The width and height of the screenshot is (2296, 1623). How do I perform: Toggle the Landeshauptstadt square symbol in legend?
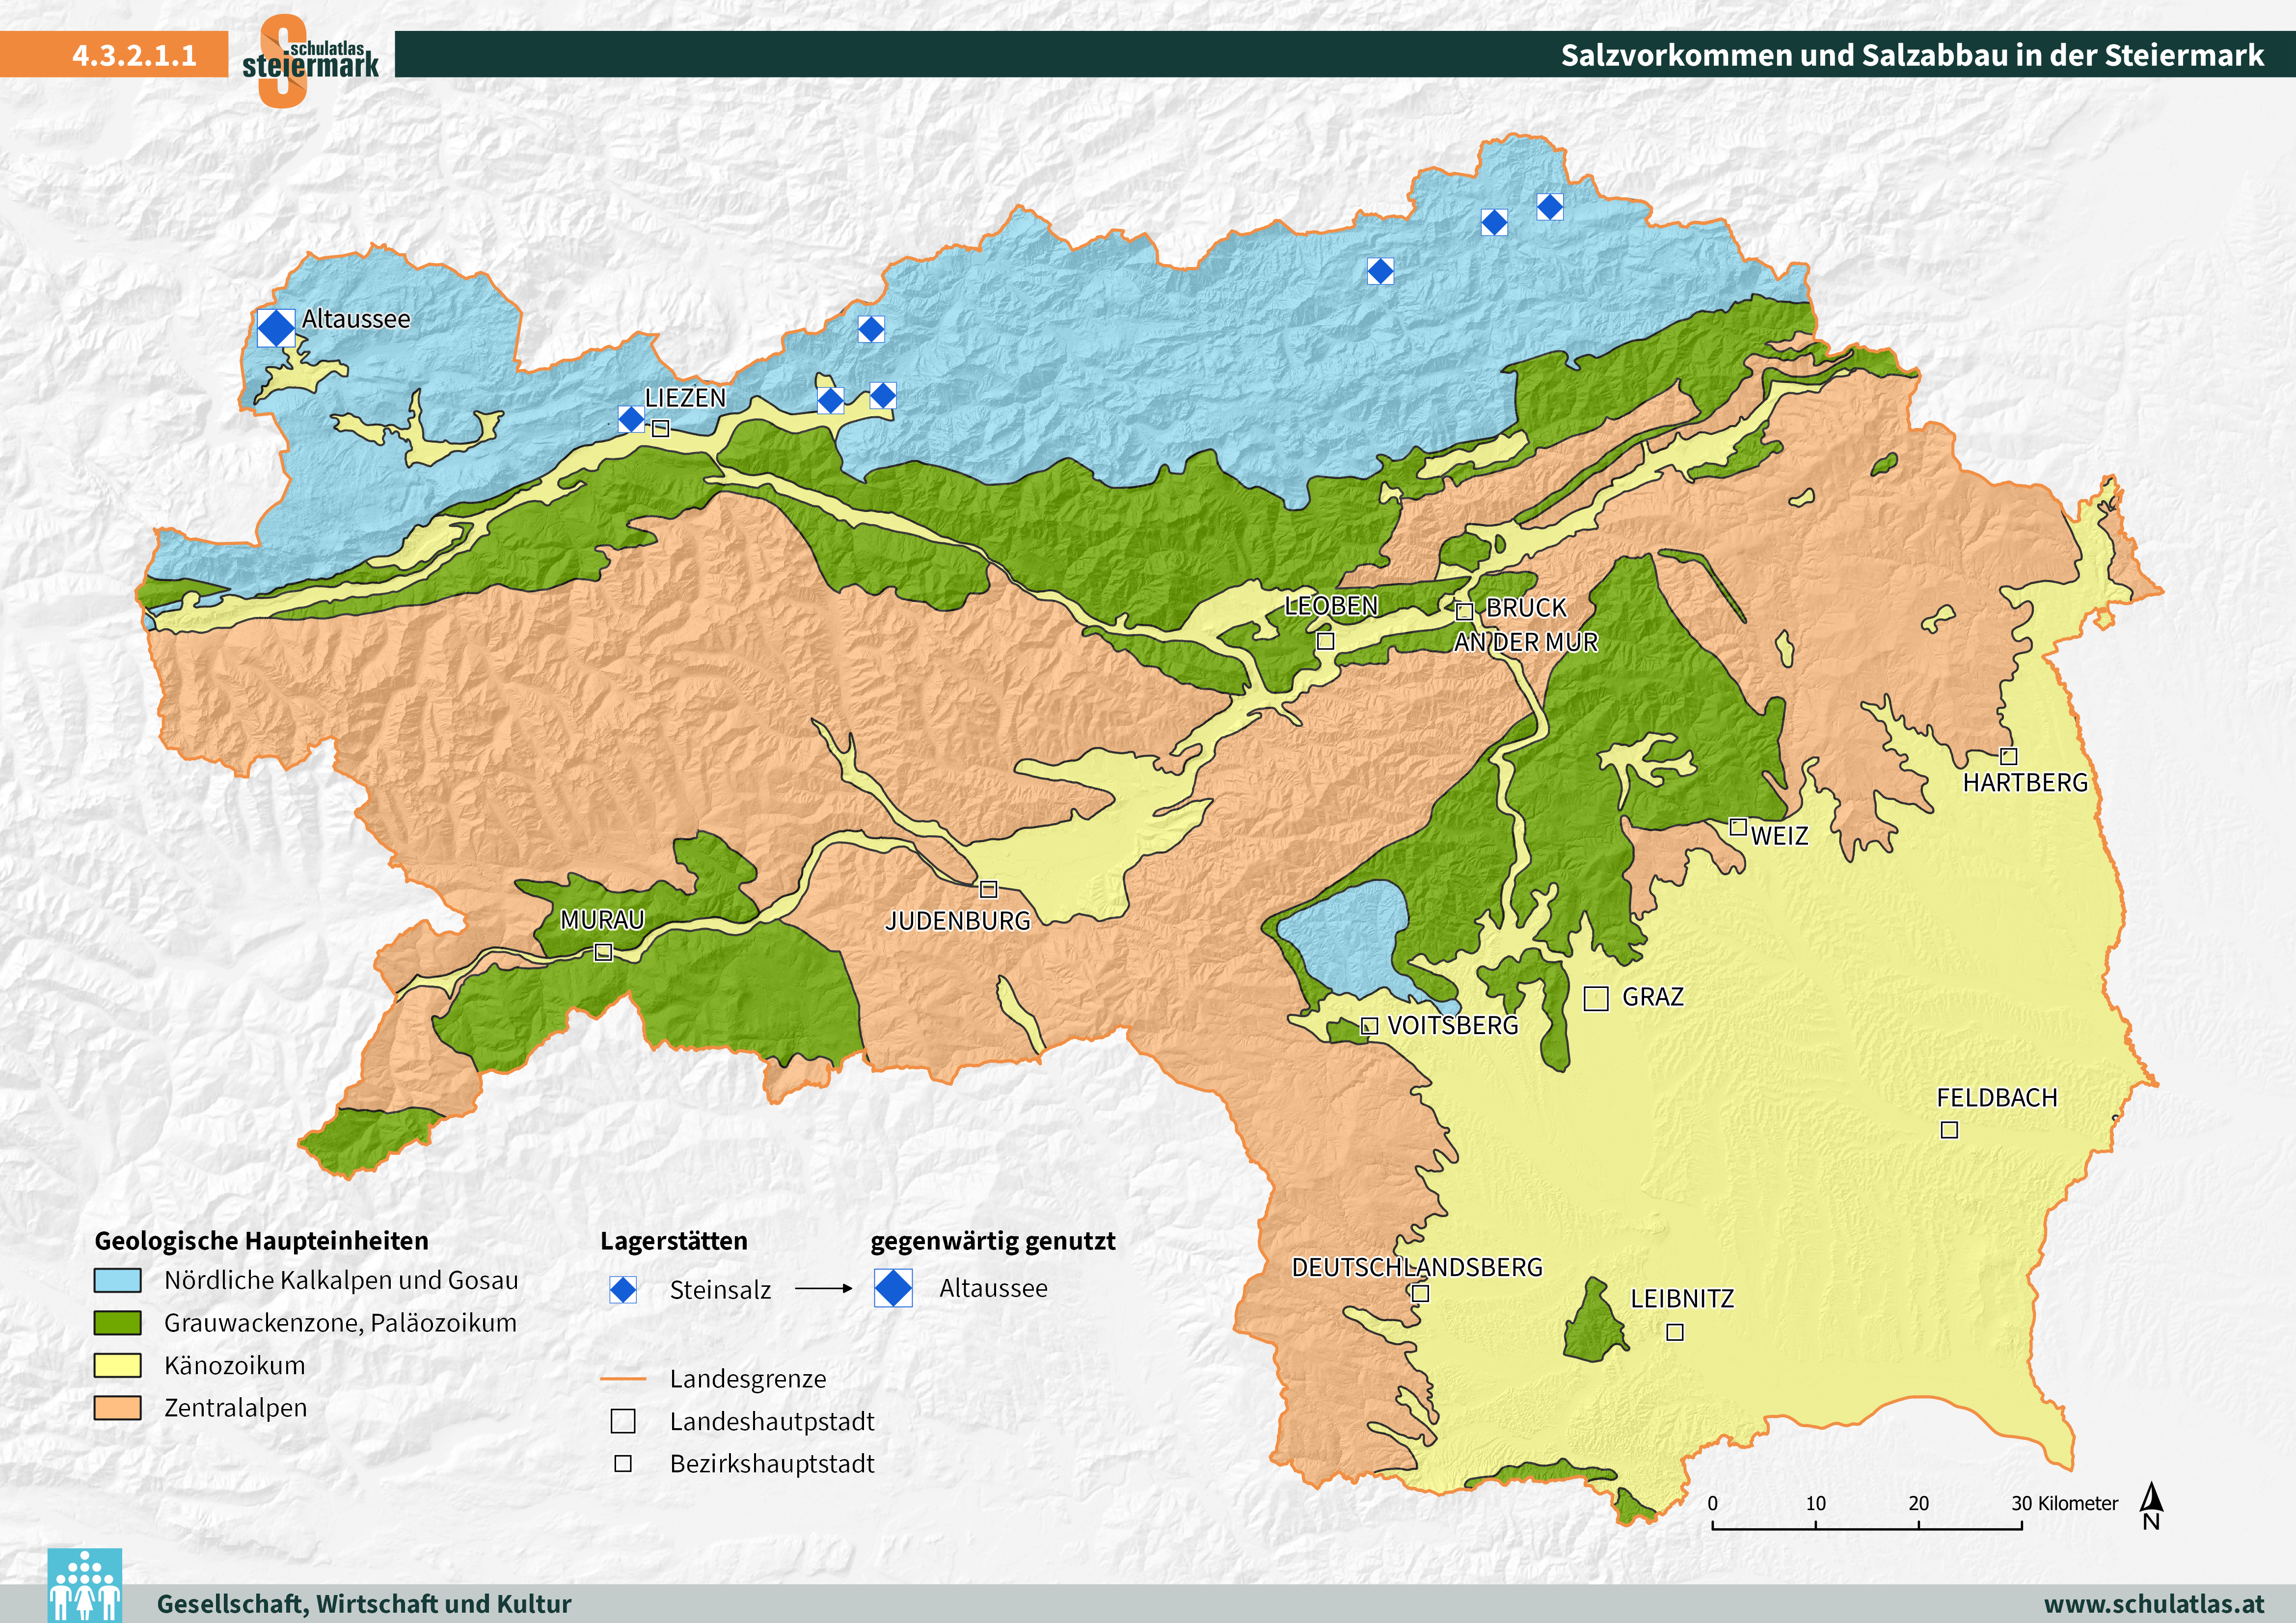pyautogui.click(x=624, y=1422)
